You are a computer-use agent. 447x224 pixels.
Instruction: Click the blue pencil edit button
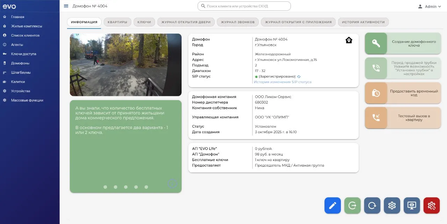pos(332,205)
